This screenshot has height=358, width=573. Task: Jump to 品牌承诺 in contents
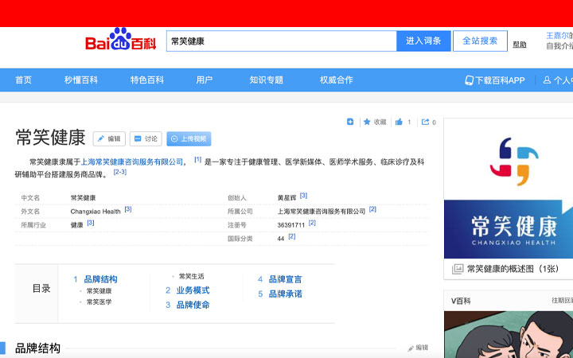286,294
